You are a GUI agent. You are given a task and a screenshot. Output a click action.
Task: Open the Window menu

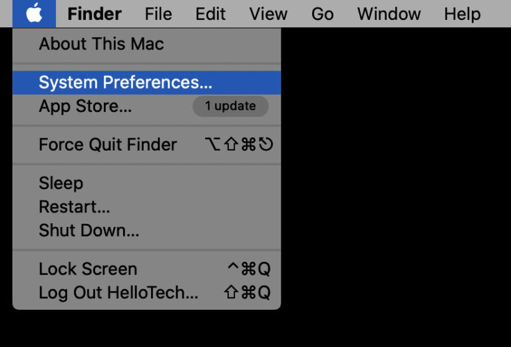coord(389,14)
